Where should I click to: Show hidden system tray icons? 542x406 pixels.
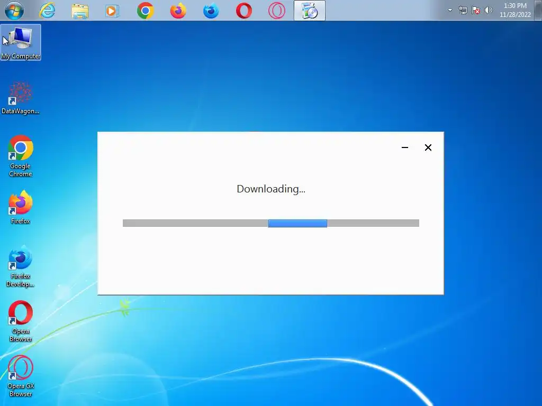[450, 10]
